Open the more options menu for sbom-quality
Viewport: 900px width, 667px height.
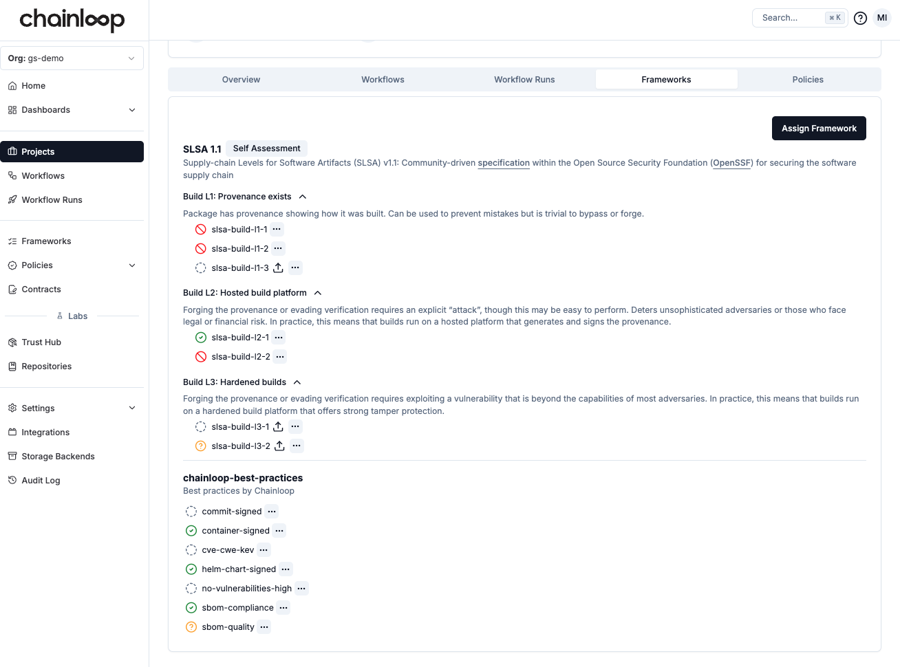tap(264, 626)
